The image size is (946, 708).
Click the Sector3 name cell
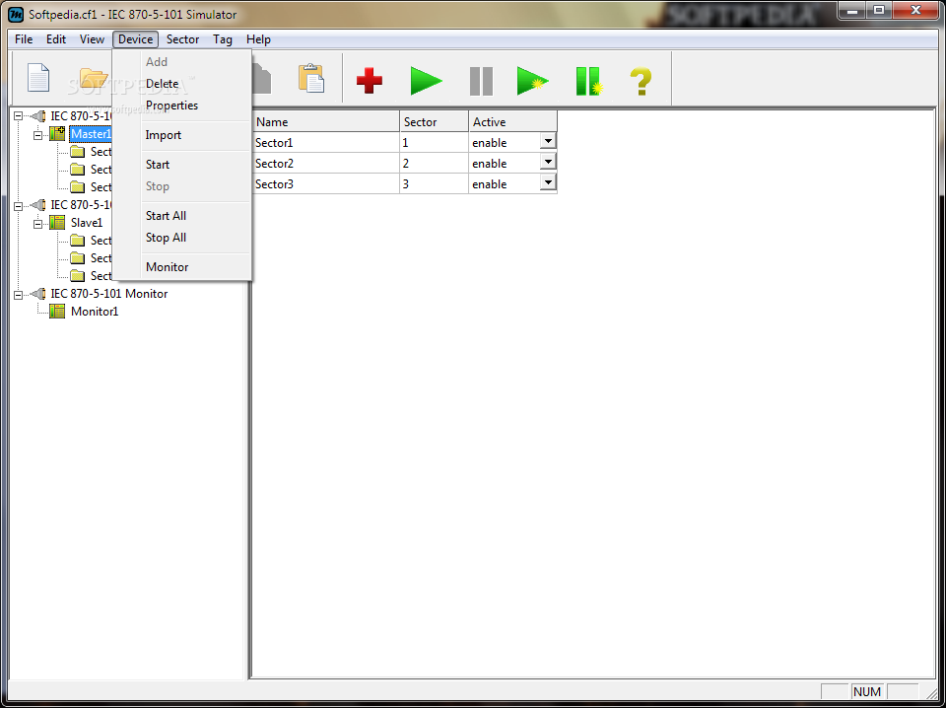point(326,184)
